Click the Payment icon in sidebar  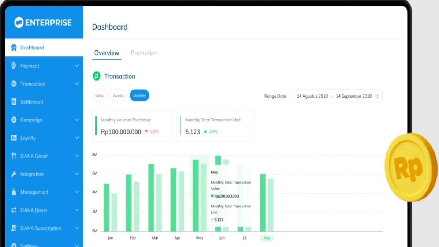pos(14,66)
